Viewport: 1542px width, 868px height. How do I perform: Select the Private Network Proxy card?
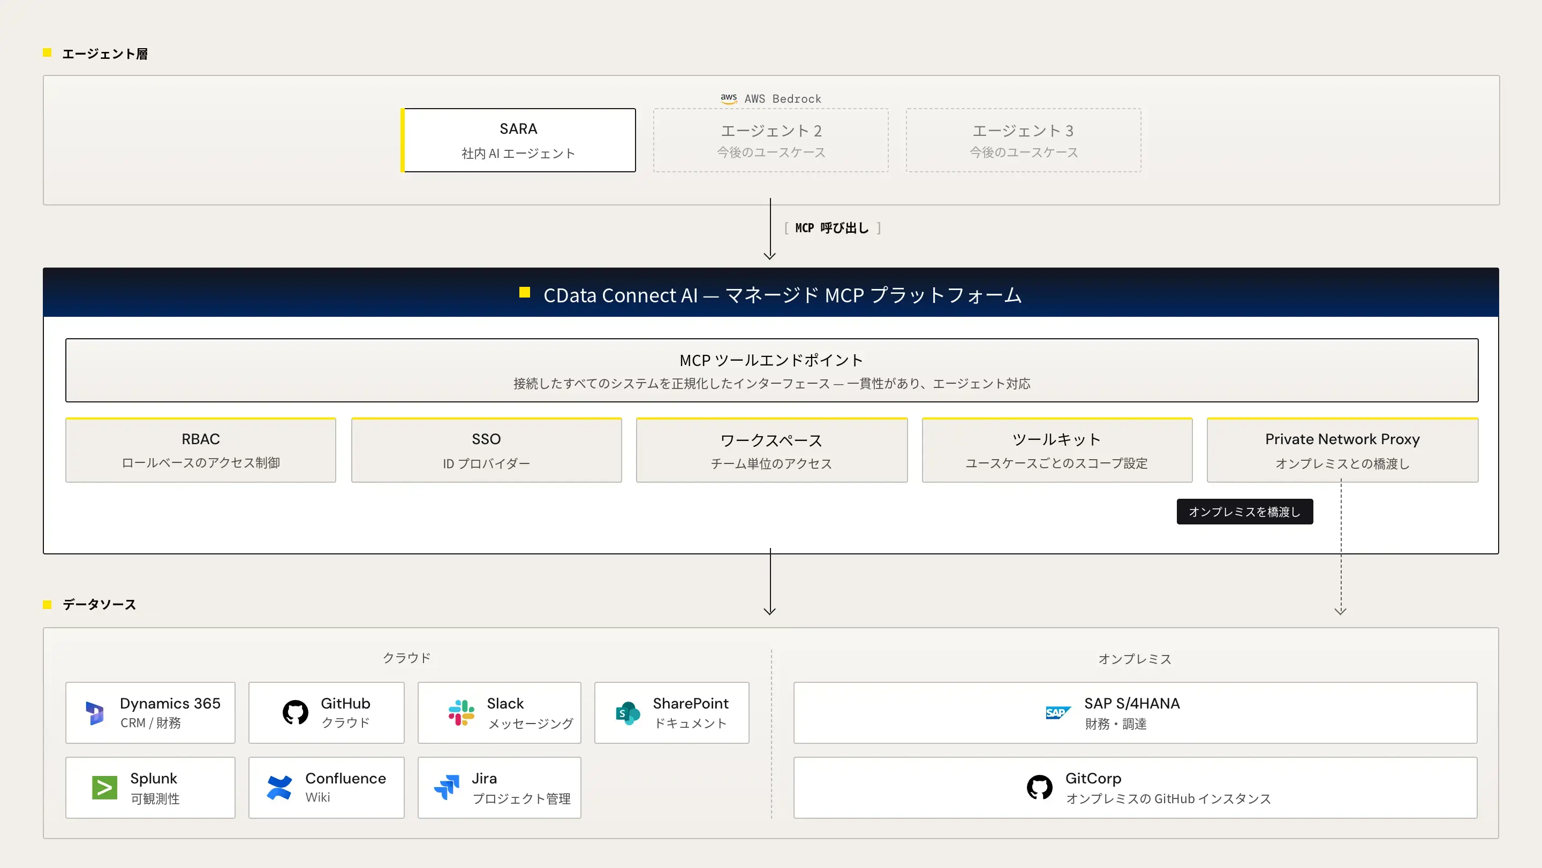pos(1342,450)
